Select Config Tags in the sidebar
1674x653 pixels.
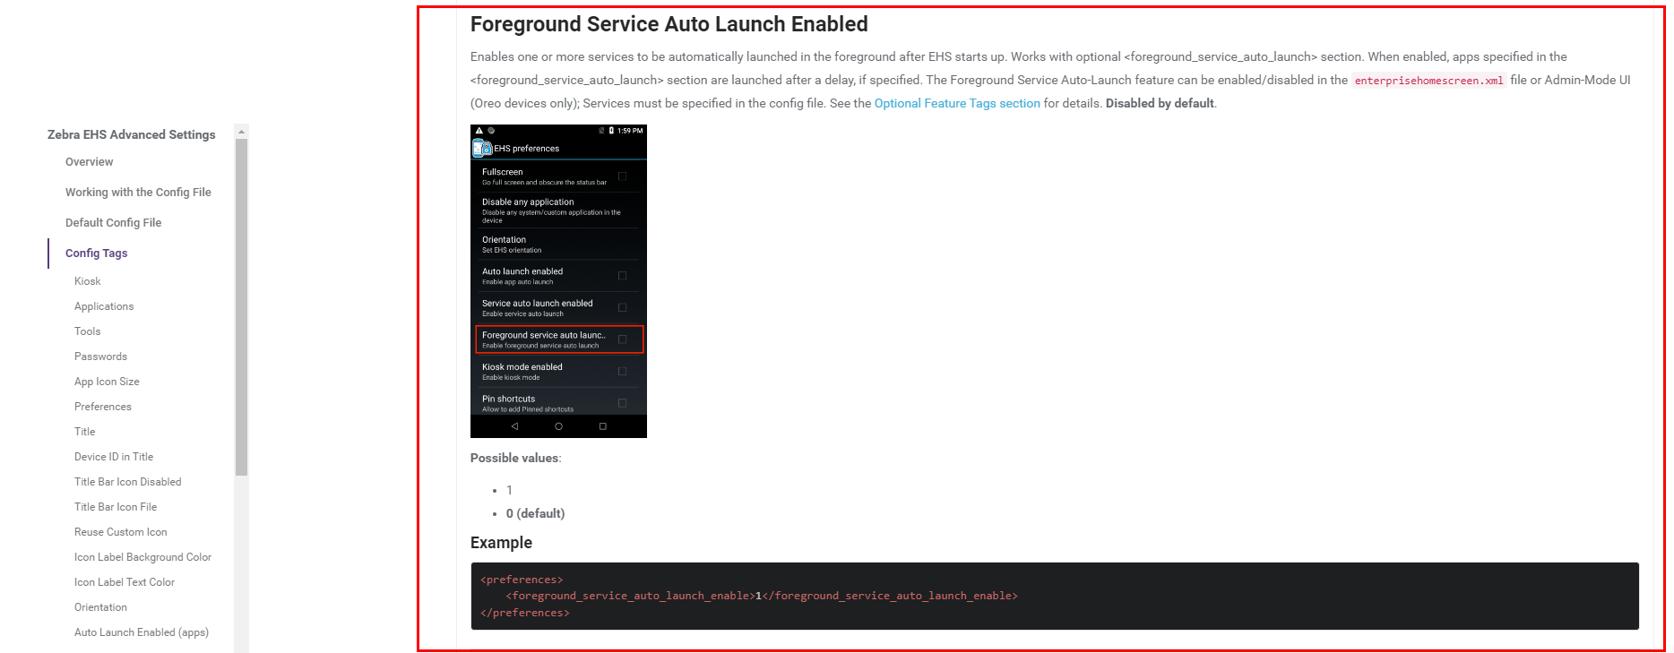[x=96, y=253]
